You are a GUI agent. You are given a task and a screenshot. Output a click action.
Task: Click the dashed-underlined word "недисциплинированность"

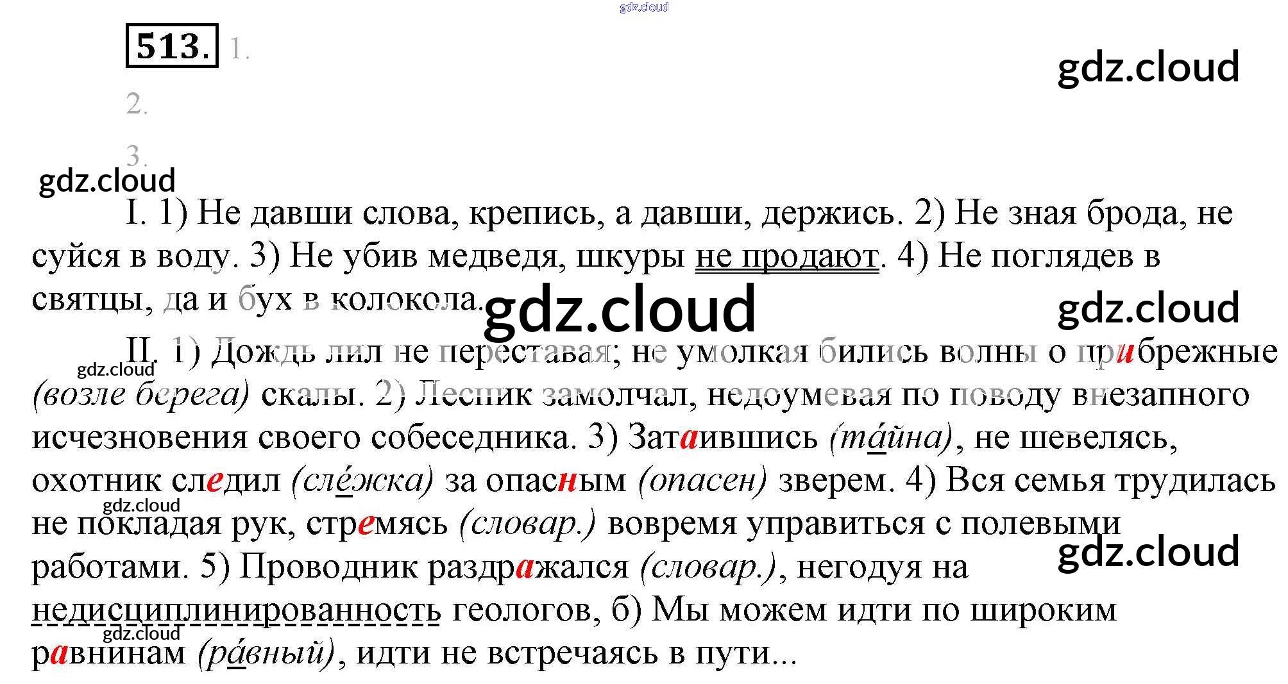(236, 610)
